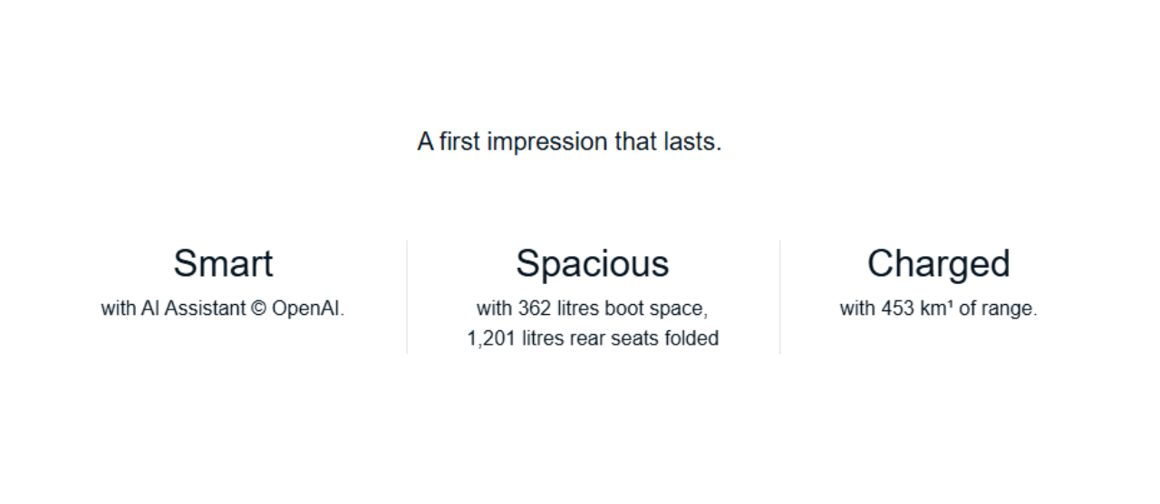Select the "Spacious" heading
The image size is (1160, 504).
tap(592, 263)
